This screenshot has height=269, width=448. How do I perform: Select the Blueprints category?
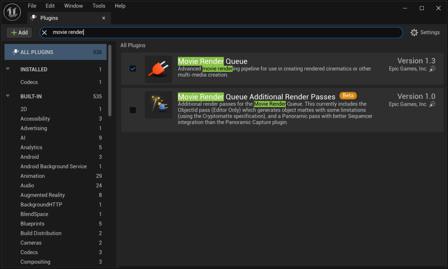tap(56, 224)
